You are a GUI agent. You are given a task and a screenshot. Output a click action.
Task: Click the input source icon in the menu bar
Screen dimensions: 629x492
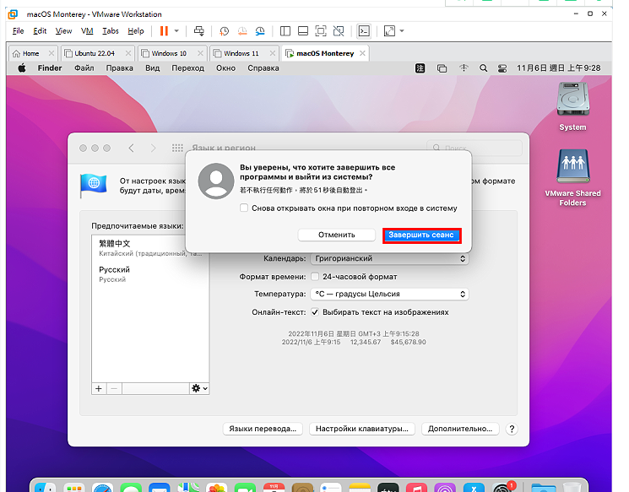click(420, 68)
